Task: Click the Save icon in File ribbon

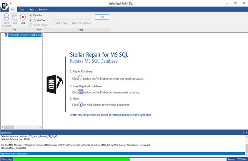Action: point(15,17)
